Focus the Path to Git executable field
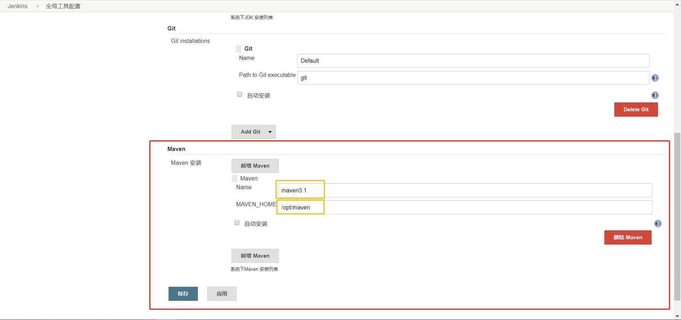Image resolution: width=681 pixels, height=320 pixels. (x=474, y=78)
